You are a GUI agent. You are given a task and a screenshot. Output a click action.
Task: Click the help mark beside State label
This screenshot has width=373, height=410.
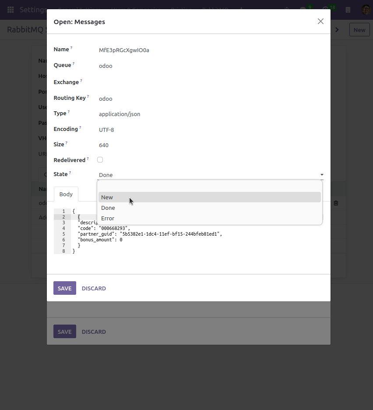click(70, 173)
